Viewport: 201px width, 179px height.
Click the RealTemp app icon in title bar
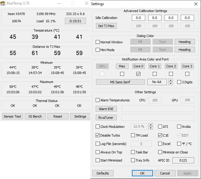[x=3, y=4]
